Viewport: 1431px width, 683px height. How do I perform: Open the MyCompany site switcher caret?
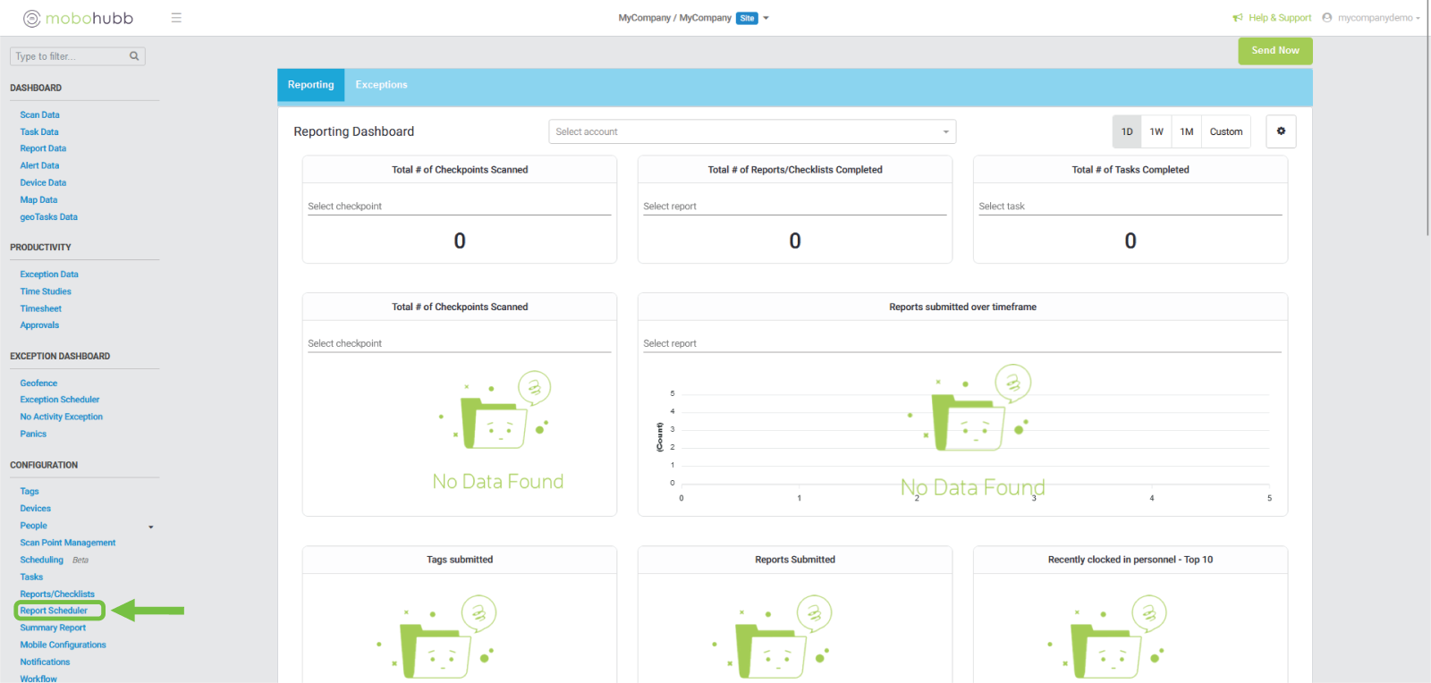[x=766, y=18]
